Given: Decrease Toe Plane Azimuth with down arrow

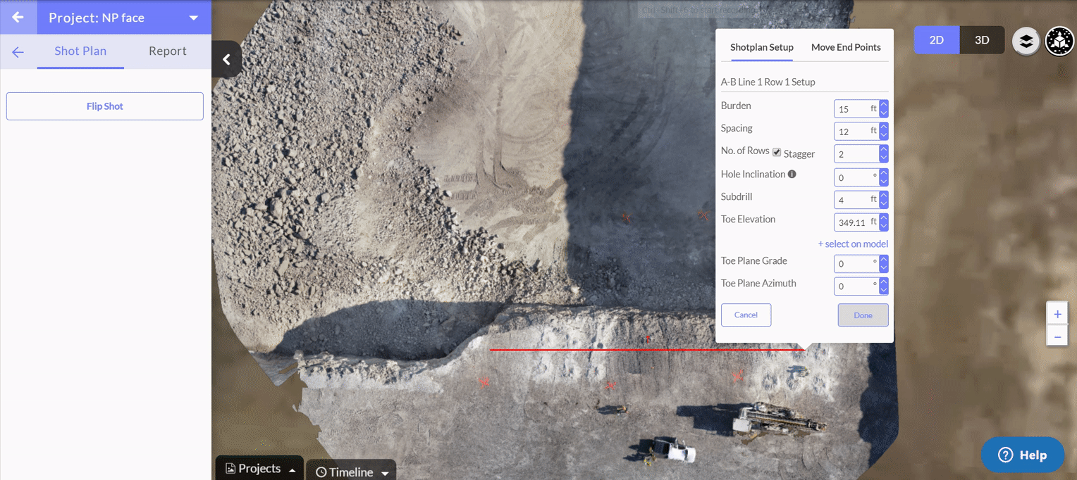Looking at the screenshot, I should coord(884,291).
